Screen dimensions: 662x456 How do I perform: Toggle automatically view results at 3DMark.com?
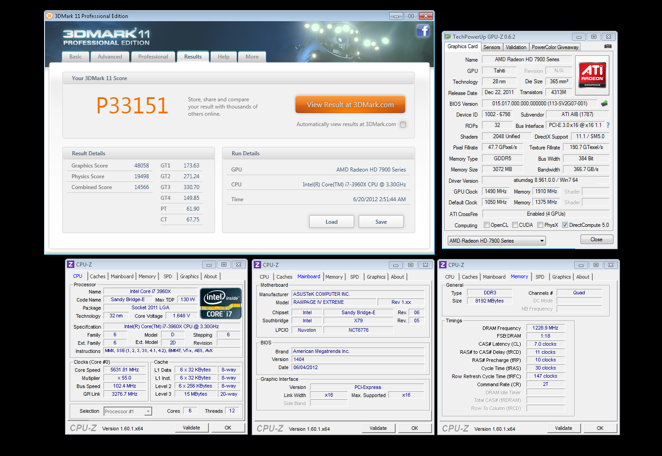click(403, 125)
